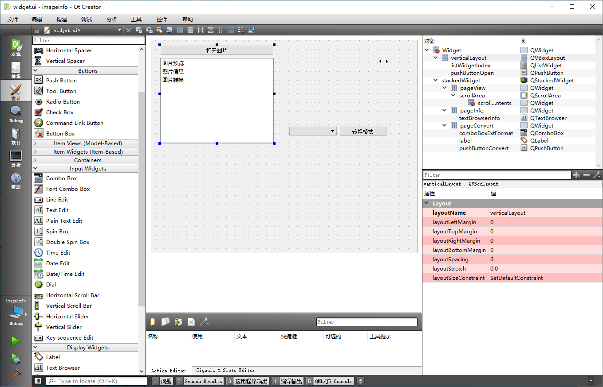Click the Adjust Size toolbar icon
This screenshot has width=603, height=387.
[x=251, y=30]
